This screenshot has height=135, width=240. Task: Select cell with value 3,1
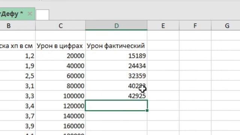coord(18,86)
